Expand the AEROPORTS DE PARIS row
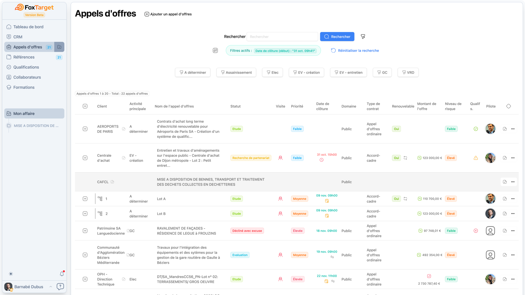Viewport: 525px width, 295px height. click(85, 129)
